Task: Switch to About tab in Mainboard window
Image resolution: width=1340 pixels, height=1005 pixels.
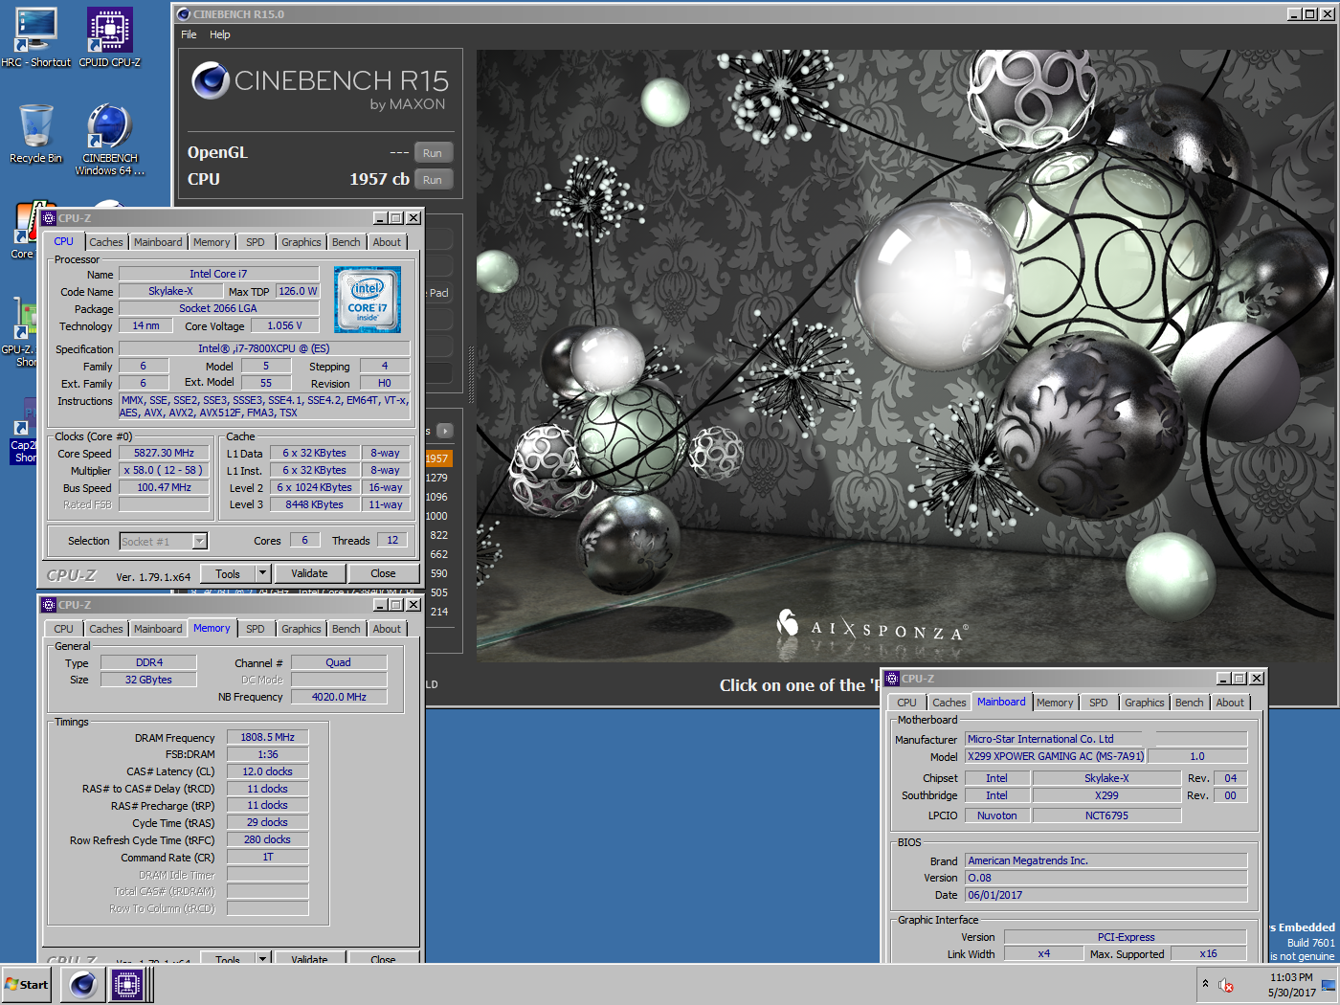Action: point(1231,703)
